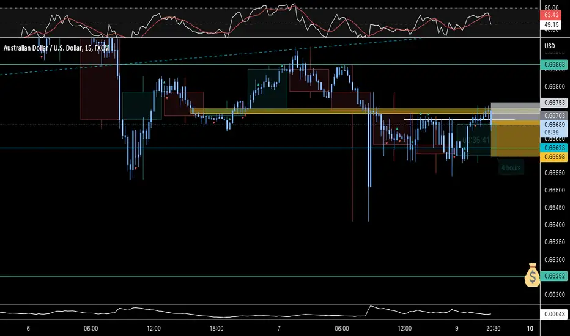Click the current price label 0.66689
570x336 pixels.
(x=554, y=125)
